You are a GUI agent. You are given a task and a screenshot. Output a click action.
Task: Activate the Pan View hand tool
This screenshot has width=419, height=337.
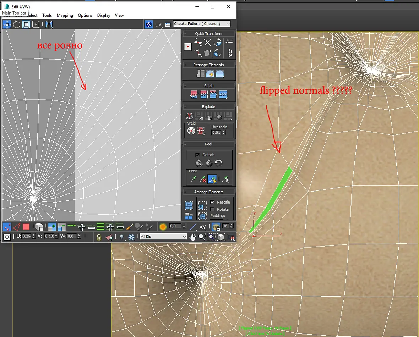point(192,237)
